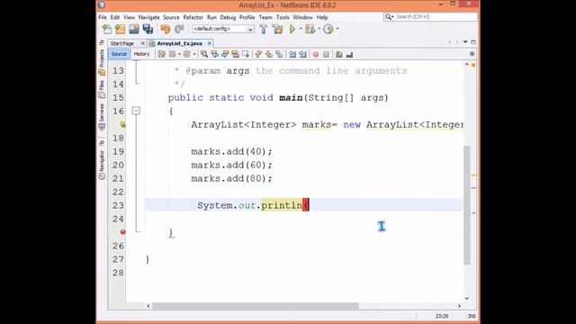Click the Uncomment icon in editor toolbar
The height and width of the screenshot is (324, 576).
click(349, 54)
